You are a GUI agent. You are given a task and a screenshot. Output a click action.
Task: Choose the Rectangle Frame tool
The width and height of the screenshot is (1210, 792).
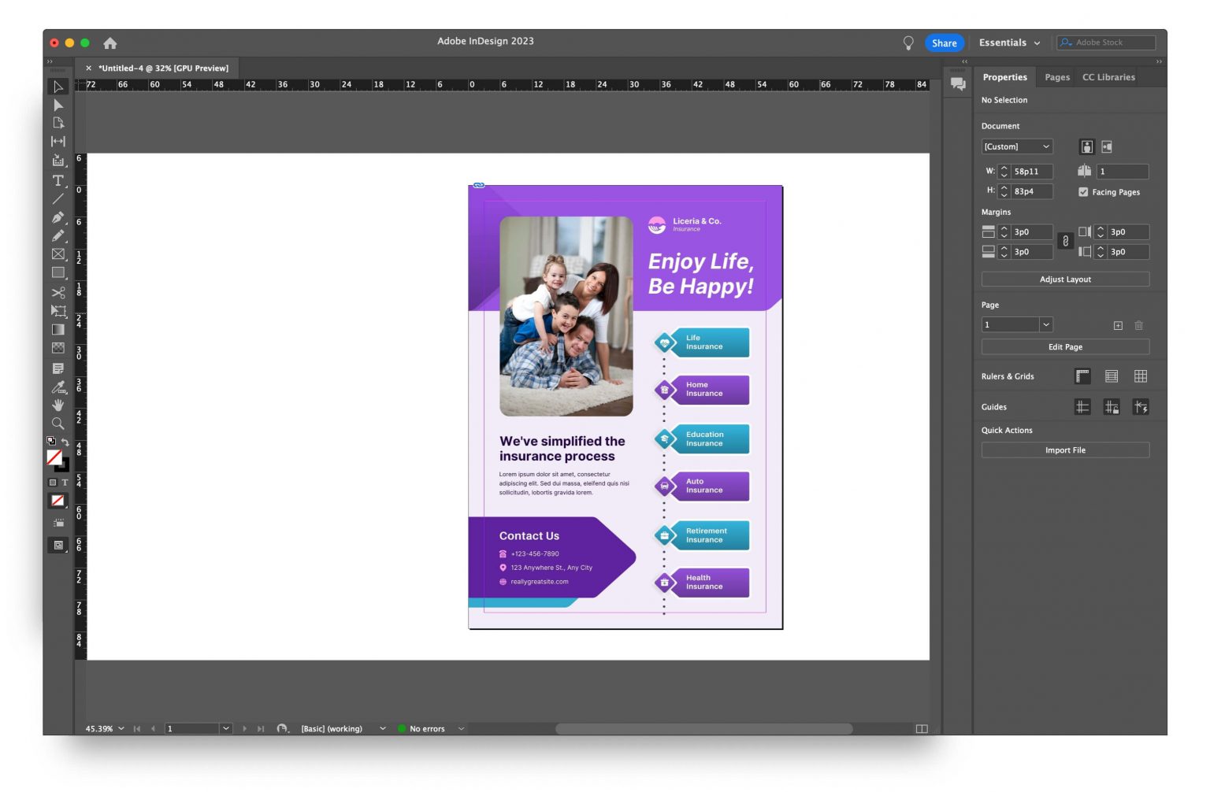[x=58, y=254]
